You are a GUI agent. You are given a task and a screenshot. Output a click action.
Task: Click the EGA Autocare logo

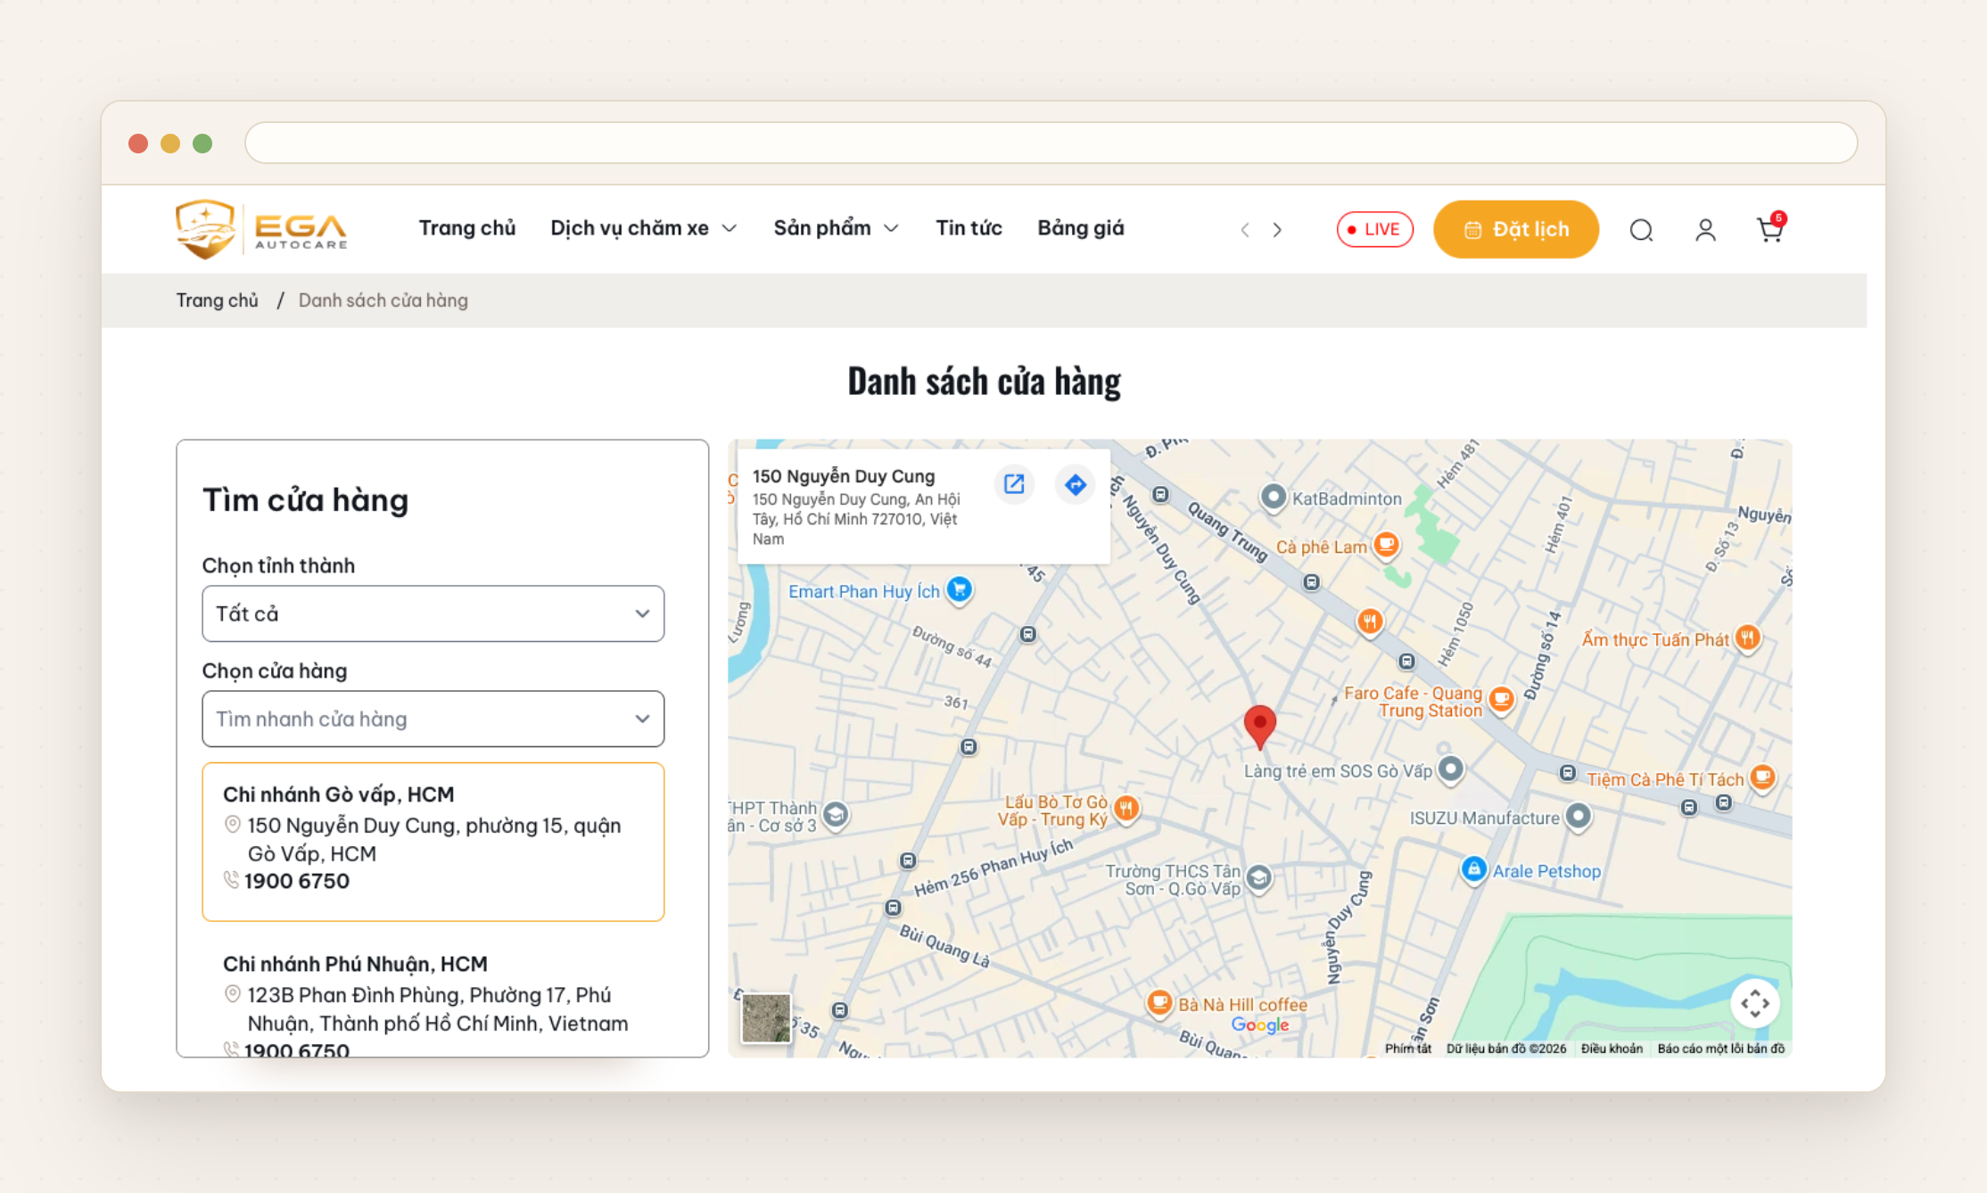pyautogui.click(x=261, y=229)
